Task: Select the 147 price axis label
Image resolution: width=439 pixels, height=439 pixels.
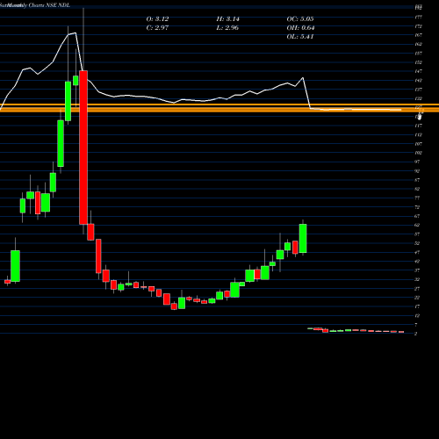Action: point(418,71)
